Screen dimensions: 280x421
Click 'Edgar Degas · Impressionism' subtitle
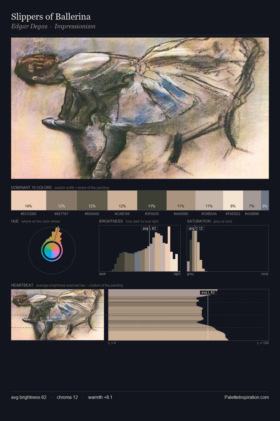coord(53,26)
